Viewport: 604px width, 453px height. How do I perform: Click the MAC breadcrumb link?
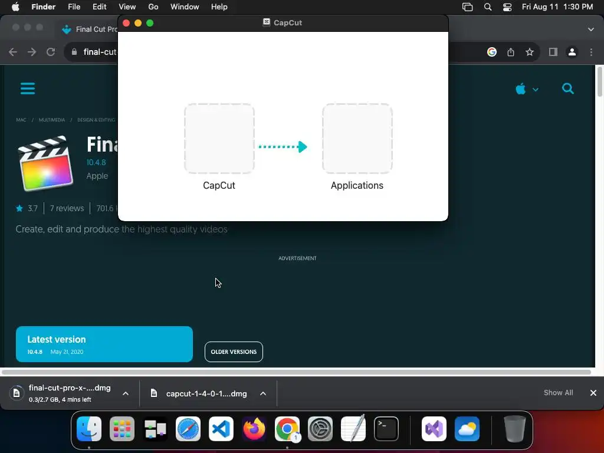pyautogui.click(x=21, y=120)
